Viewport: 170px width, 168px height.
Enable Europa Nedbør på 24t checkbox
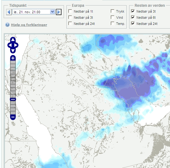click(70, 23)
